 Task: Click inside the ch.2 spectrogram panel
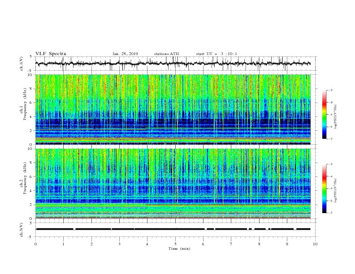coord(173,184)
